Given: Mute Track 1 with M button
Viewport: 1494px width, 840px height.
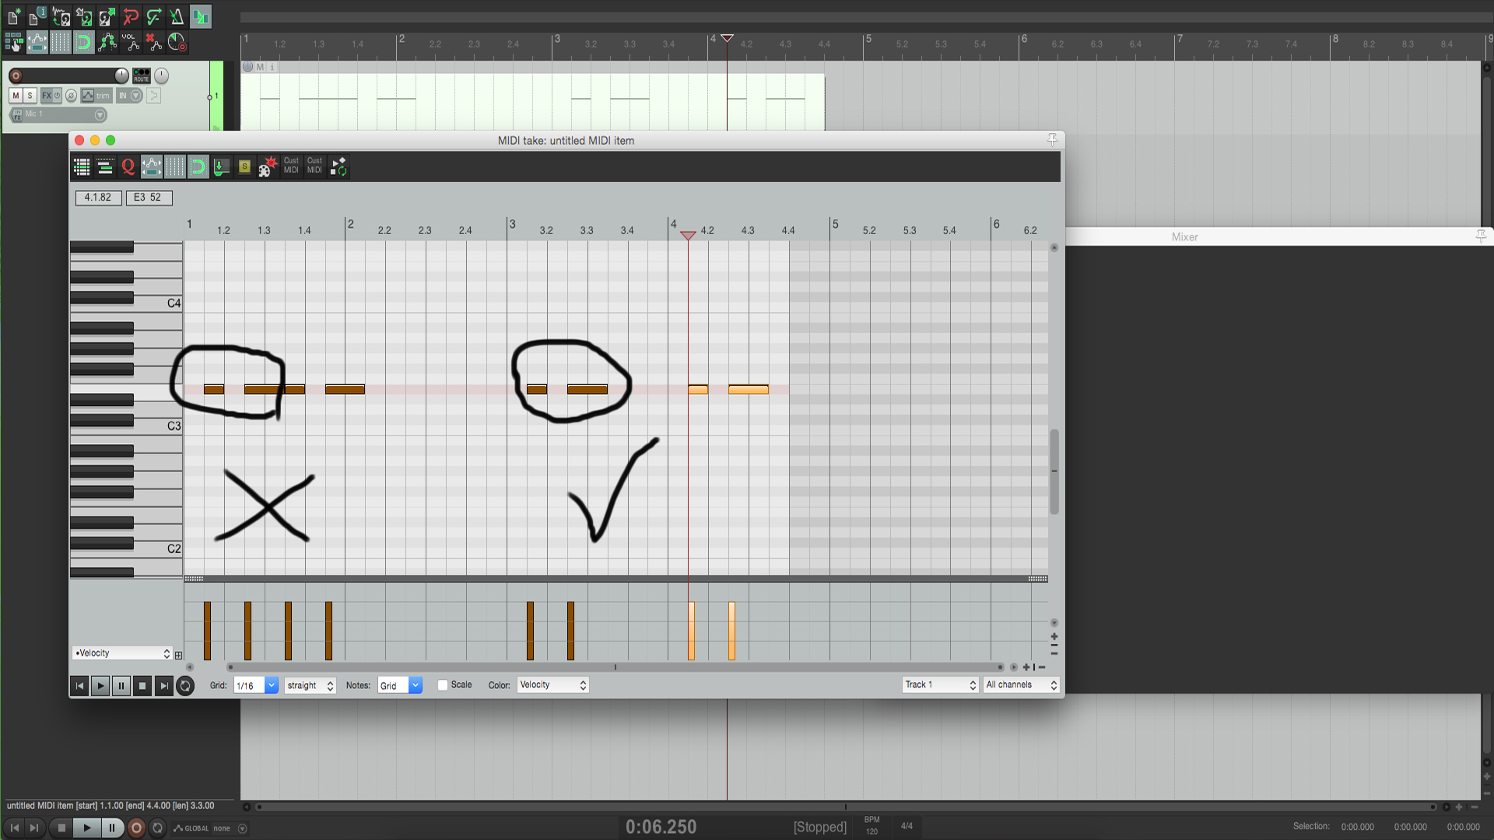Looking at the screenshot, I should pos(16,96).
